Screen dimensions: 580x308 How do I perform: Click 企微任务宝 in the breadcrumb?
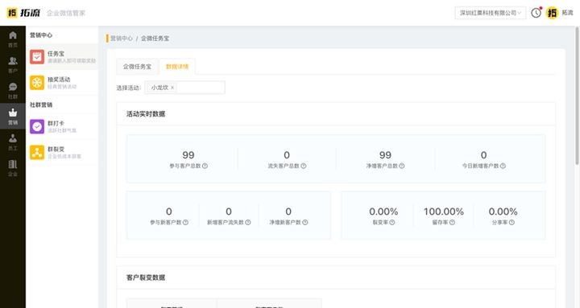pyautogui.click(x=155, y=39)
